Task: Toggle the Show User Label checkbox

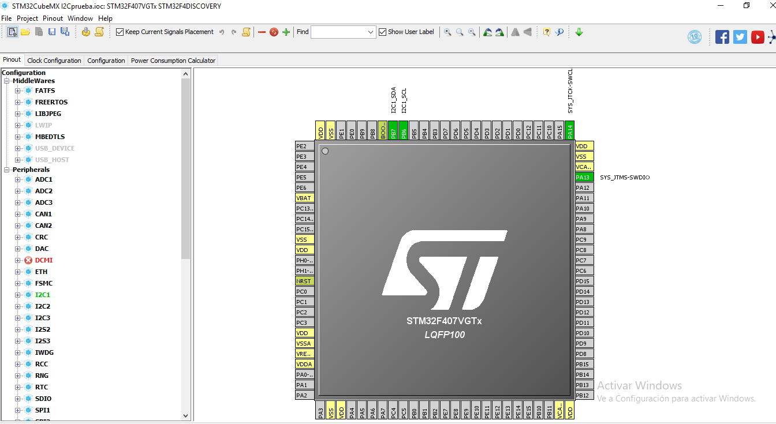Action: tap(383, 32)
